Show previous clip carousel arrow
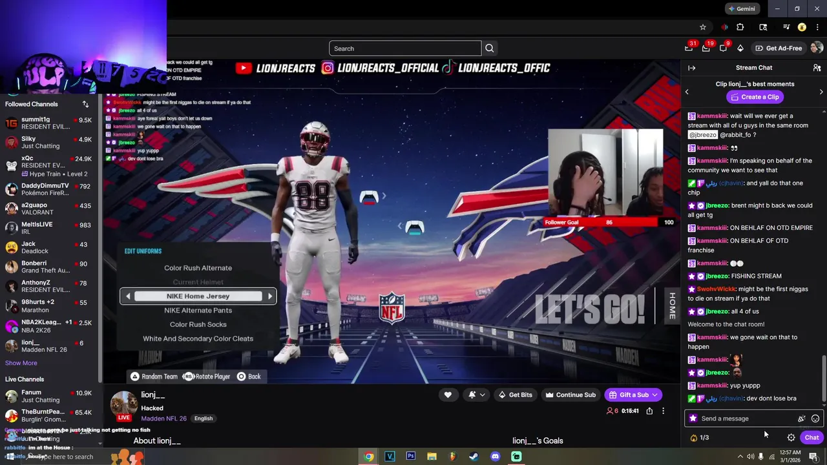 click(687, 92)
